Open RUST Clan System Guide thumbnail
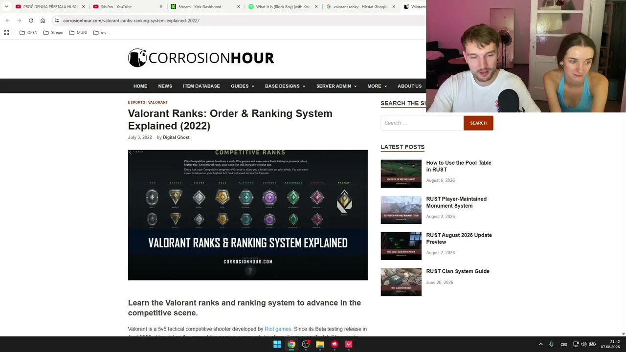This screenshot has height=352, width=626. pos(401,282)
